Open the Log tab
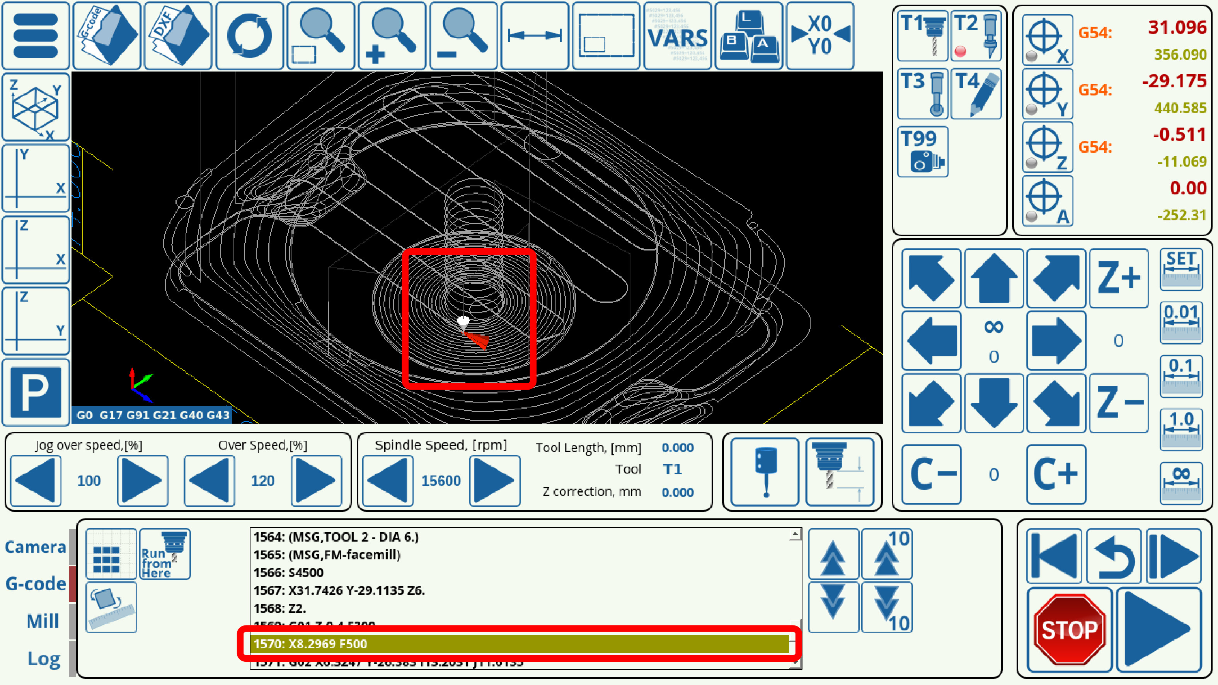The image size is (1218, 685). coord(44,659)
